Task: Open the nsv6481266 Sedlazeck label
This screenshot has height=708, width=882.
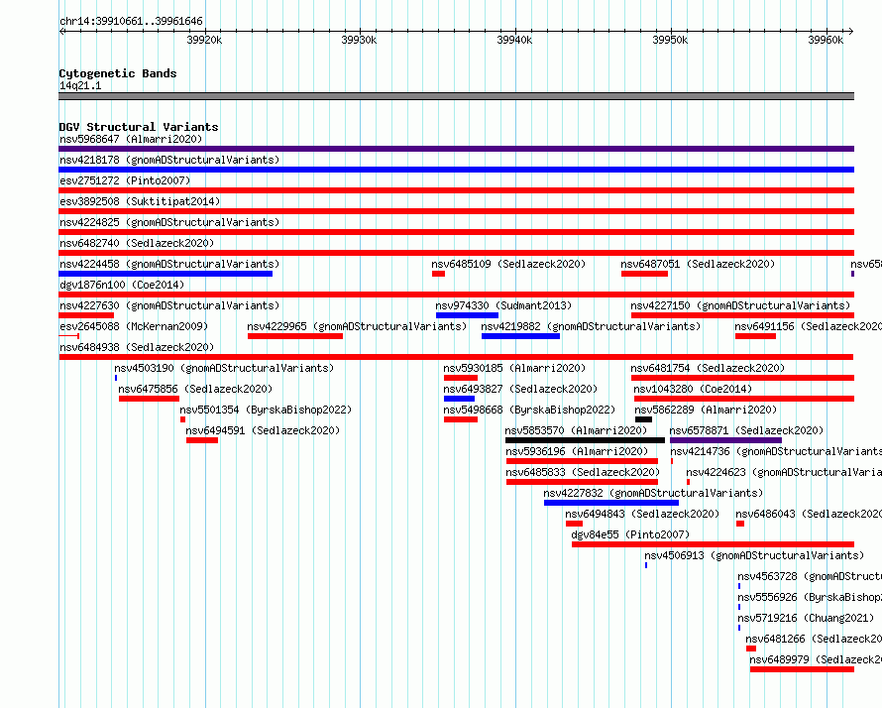Action: [x=814, y=639]
